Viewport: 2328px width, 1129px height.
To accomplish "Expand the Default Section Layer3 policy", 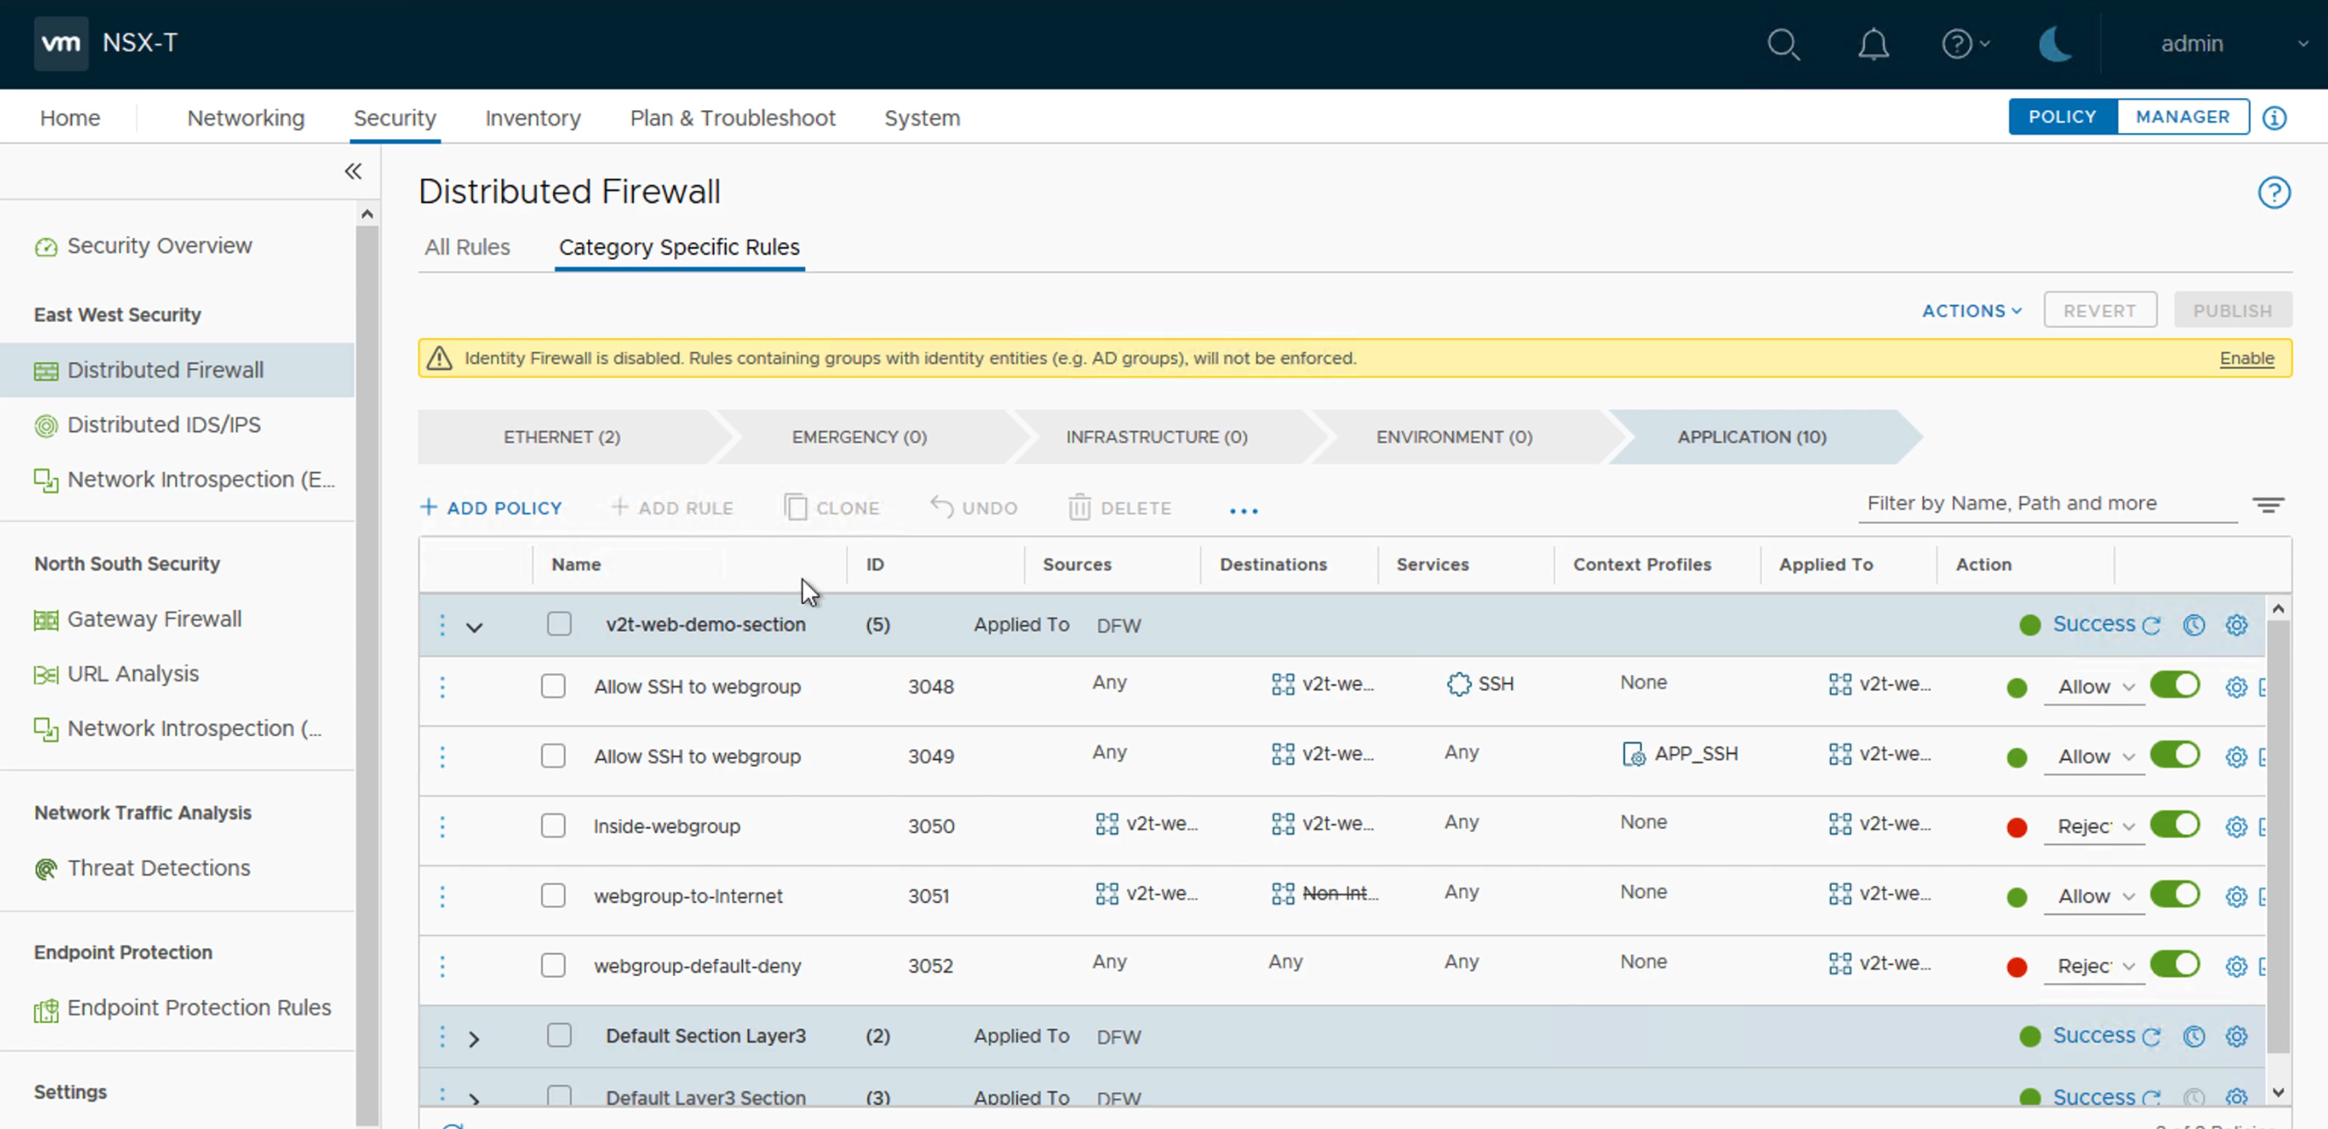I will [x=474, y=1039].
